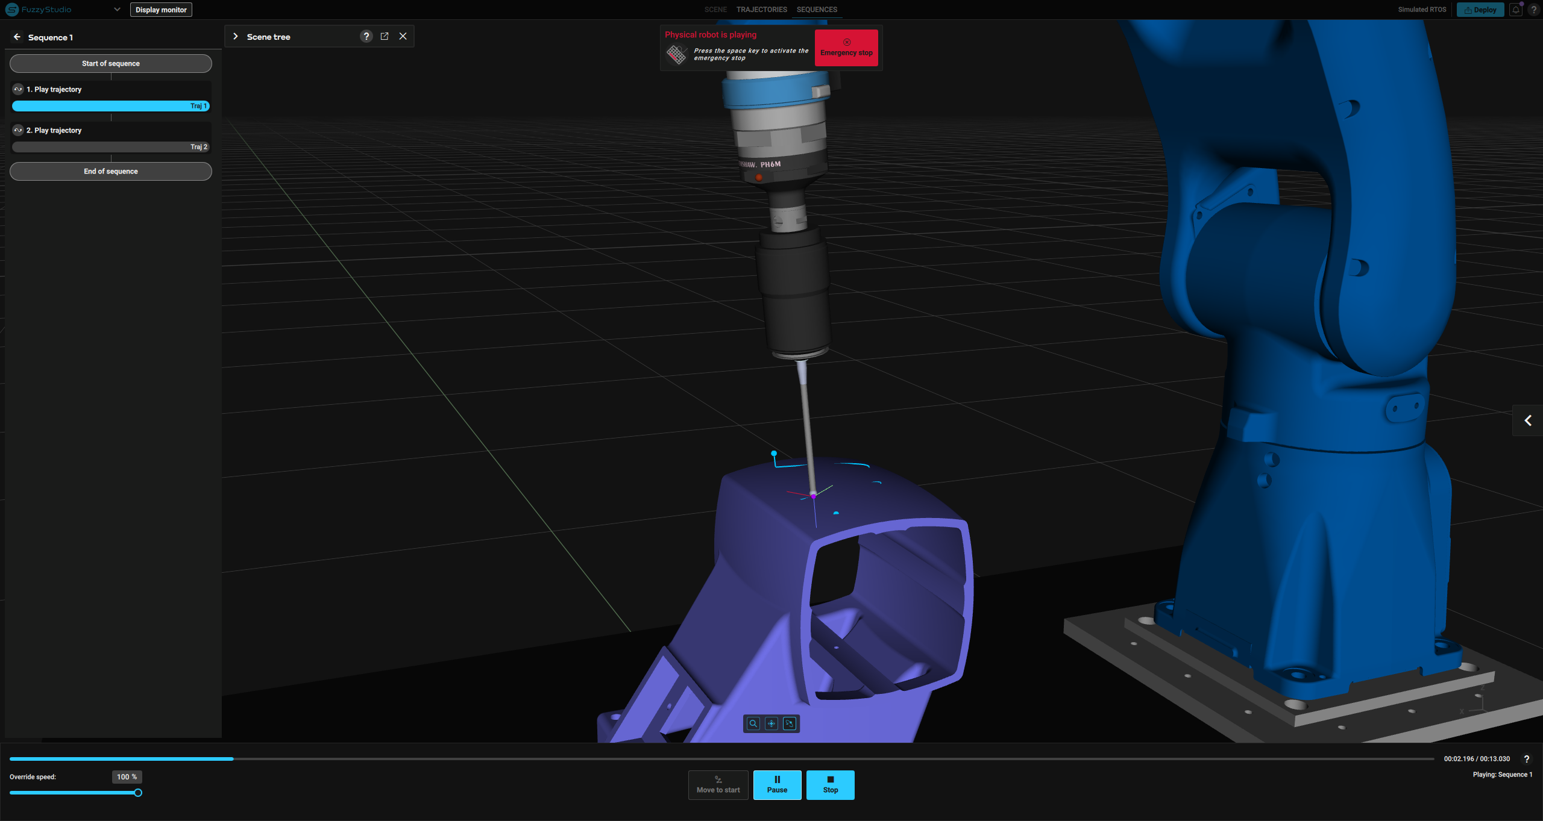
Task: Click the Override speed: label
Action: [x=33, y=777]
